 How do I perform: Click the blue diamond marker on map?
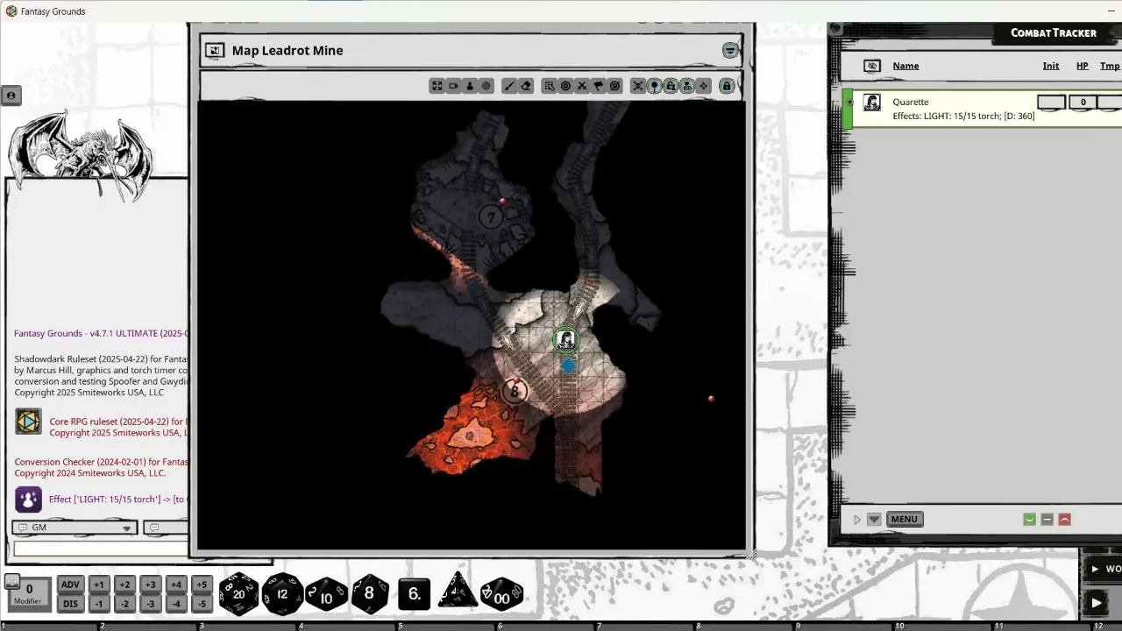point(568,365)
